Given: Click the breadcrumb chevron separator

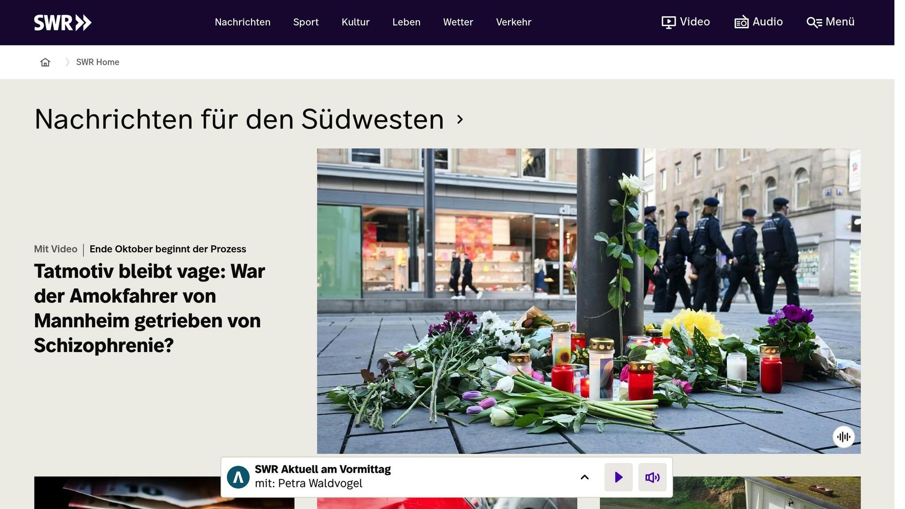Looking at the screenshot, I should [67, 62].
